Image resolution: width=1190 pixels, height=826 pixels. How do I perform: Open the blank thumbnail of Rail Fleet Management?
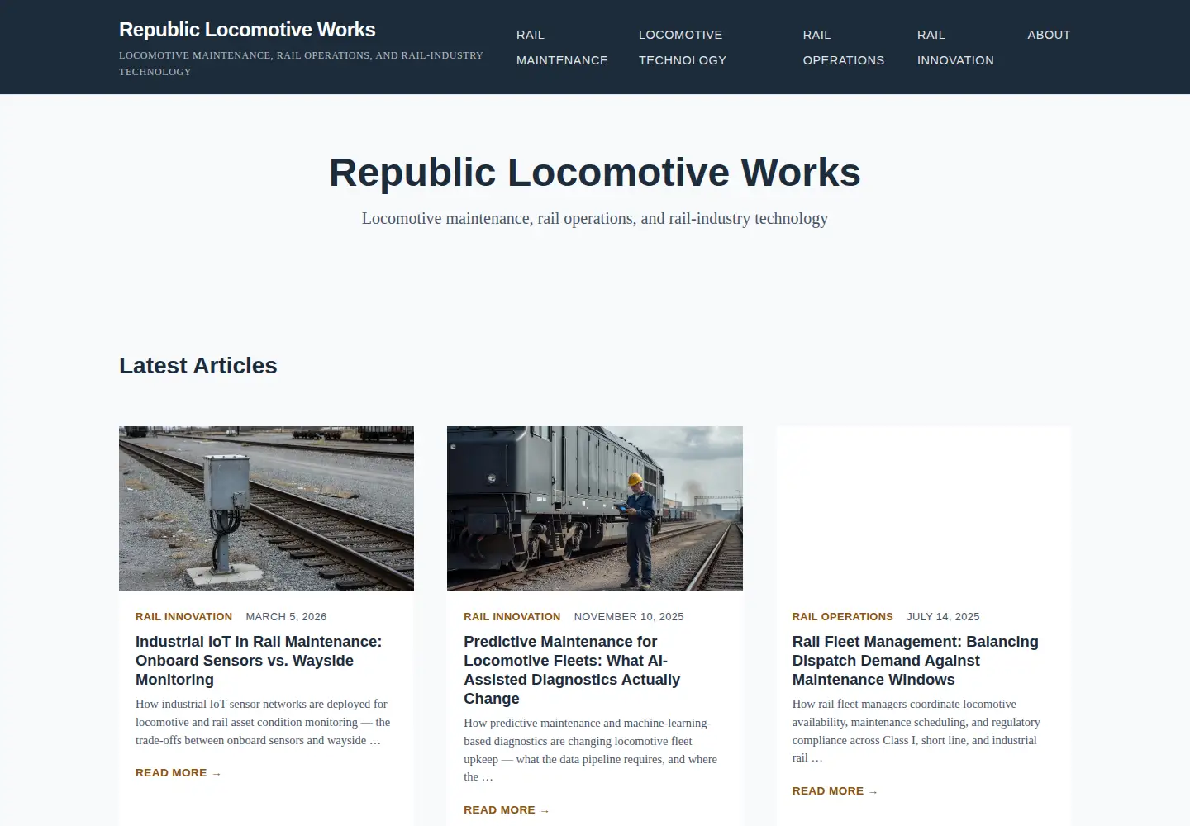pos(923,509)
